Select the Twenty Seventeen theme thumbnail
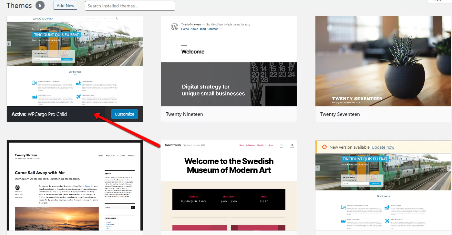The image size is (452, 235). click(x=383, y=61)
